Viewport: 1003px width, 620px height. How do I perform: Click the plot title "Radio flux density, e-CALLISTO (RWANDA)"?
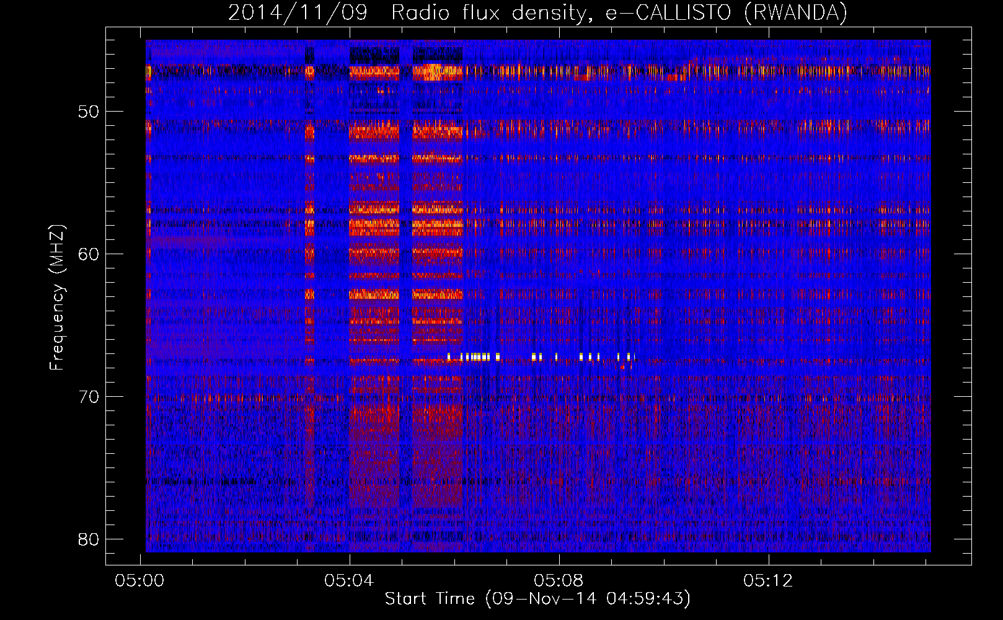click(619, 12)
